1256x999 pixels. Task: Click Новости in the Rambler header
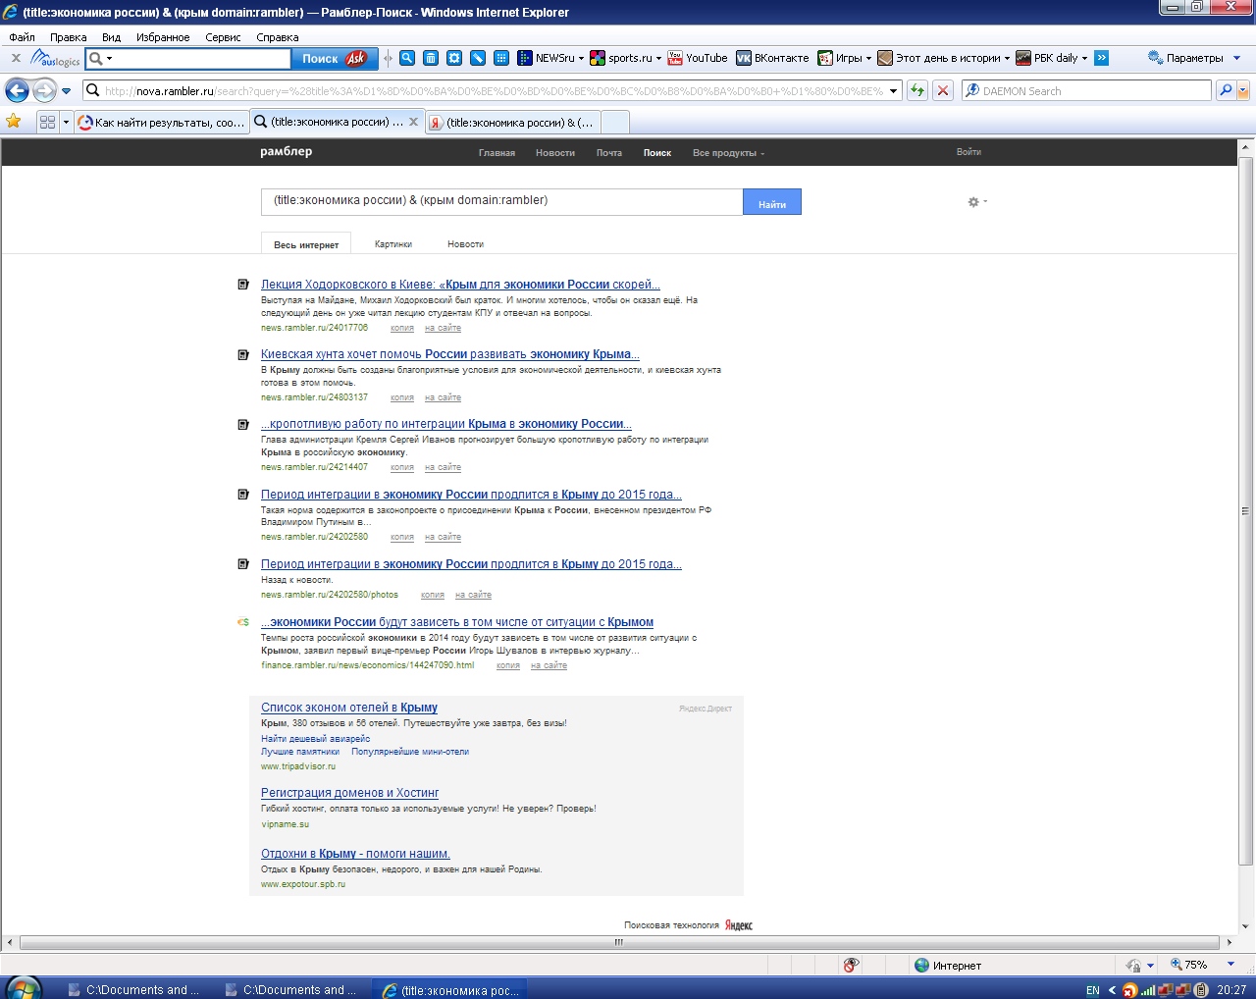tap(555, 153)
